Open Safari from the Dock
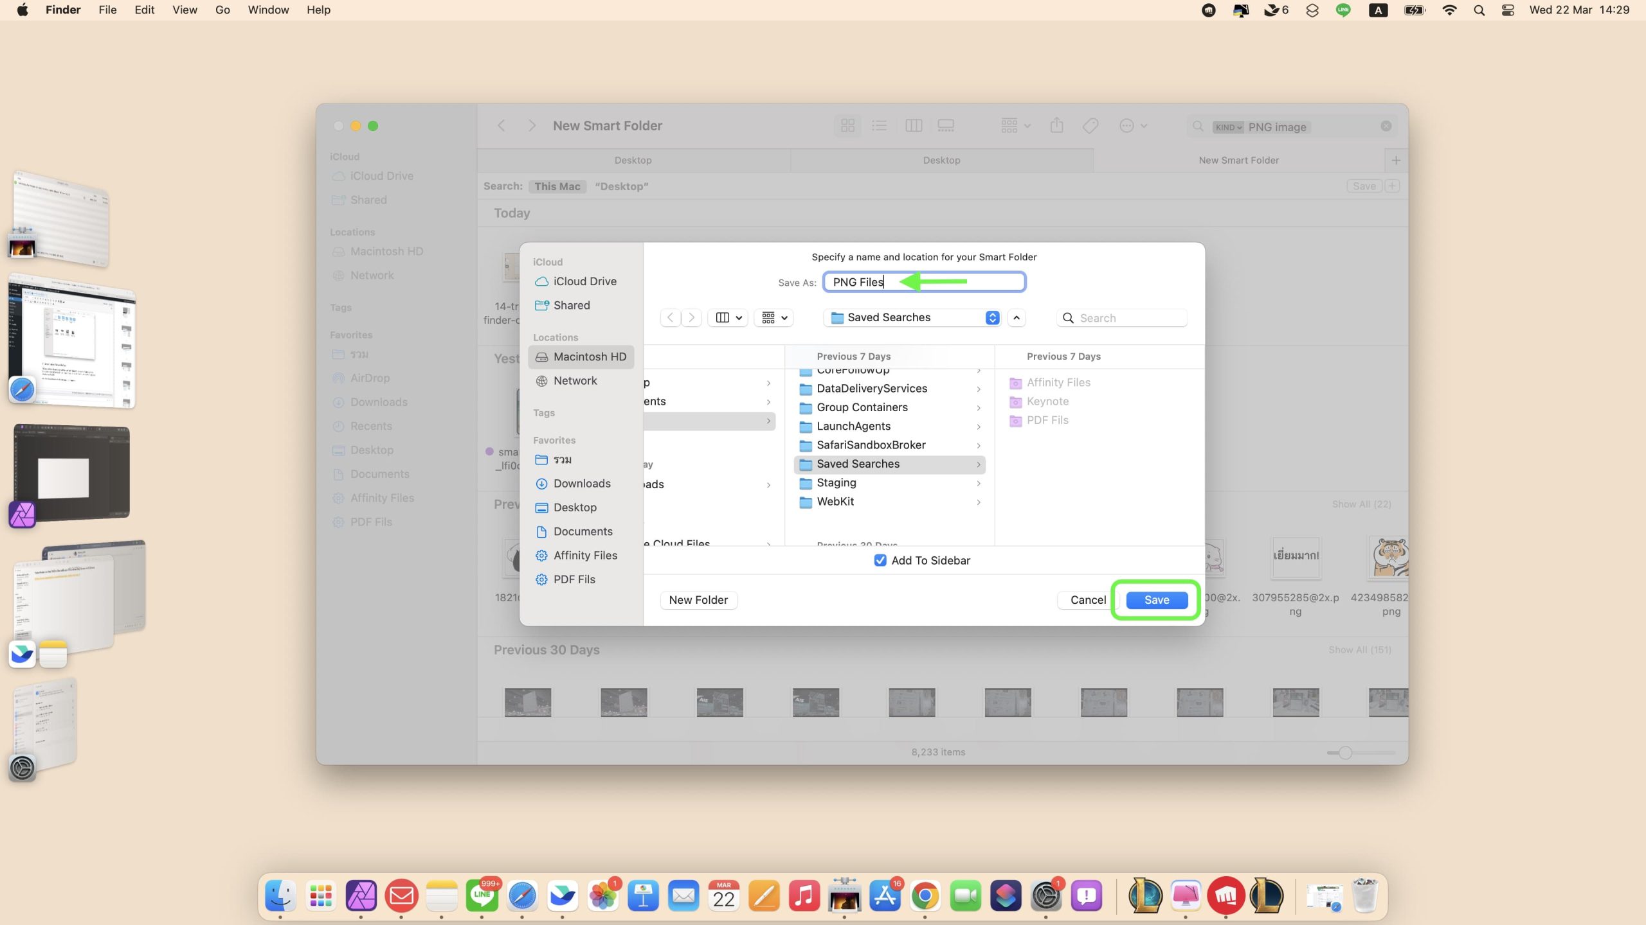The image size is (1646, 925). pos(522,896)
